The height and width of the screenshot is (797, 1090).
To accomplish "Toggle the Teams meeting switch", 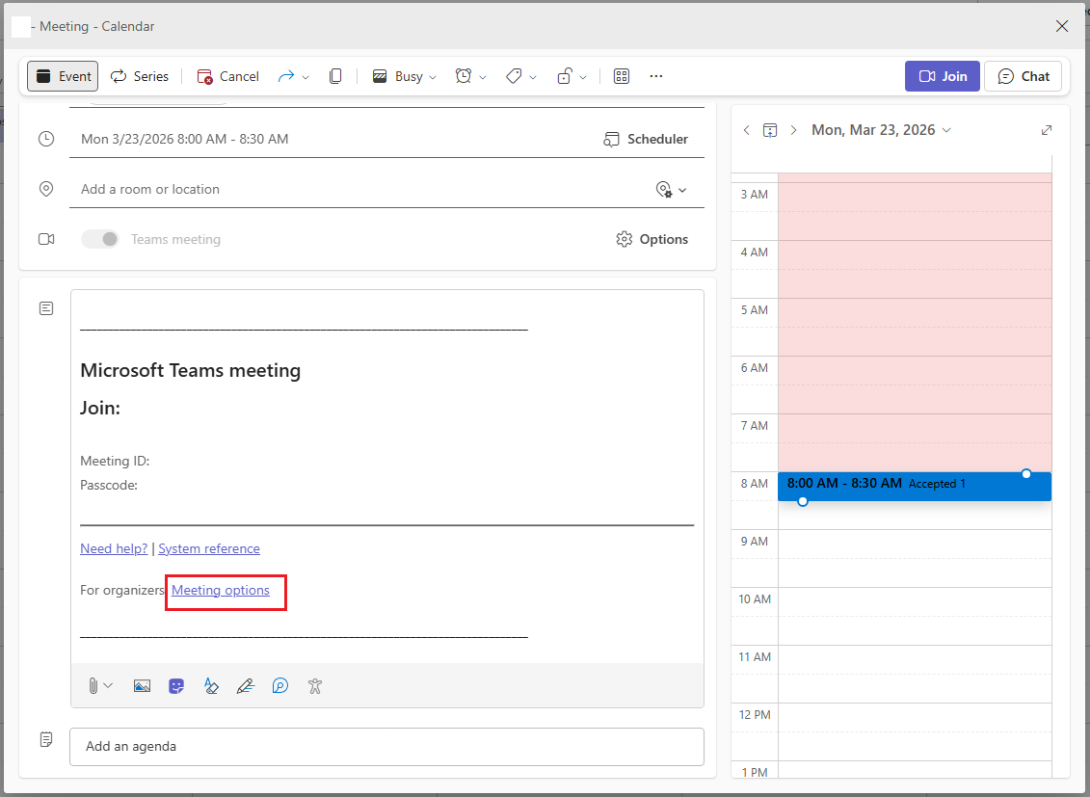I will pyautogui.click(x=100, y=239).
